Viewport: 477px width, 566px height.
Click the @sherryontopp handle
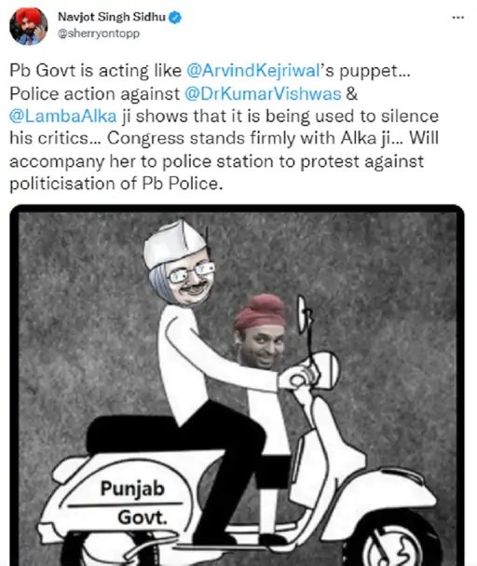[x=99, y=34]
